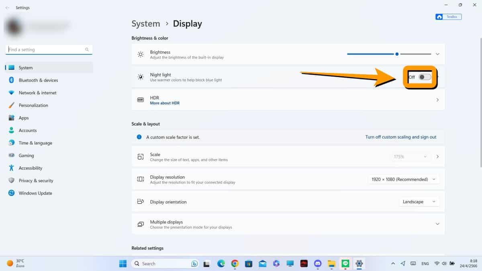
Task: Expand the Brightness section chevron
Action: (x=437, y=54)
